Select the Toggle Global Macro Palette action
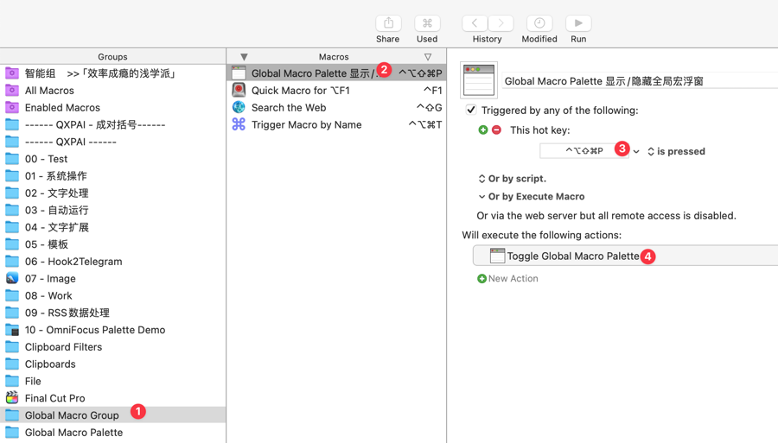 tap(572, 256)
